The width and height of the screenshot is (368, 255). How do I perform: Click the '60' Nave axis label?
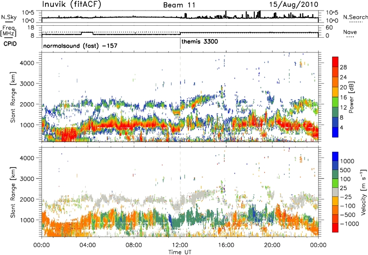click(329, 28)
